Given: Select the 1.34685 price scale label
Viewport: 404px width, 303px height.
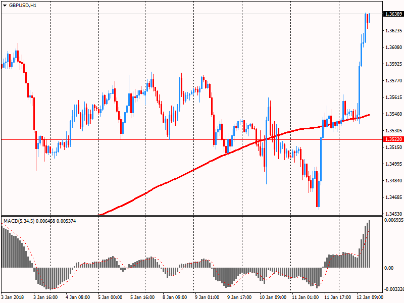Looking at the screenshot, I should click(x=393, y=197).
